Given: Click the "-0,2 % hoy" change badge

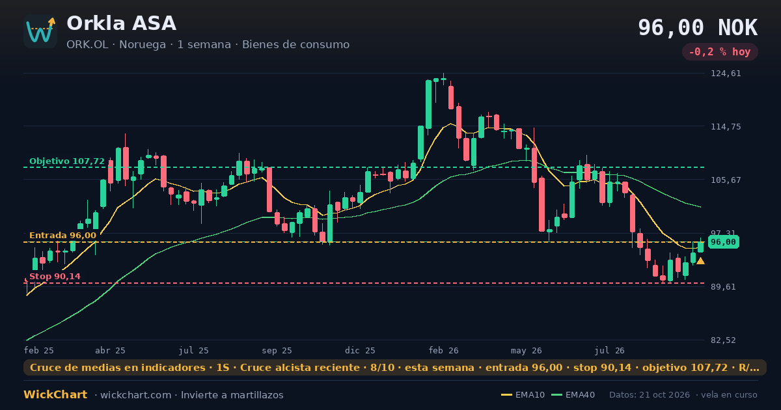Looking at the screenshot, I should (720, 52).
